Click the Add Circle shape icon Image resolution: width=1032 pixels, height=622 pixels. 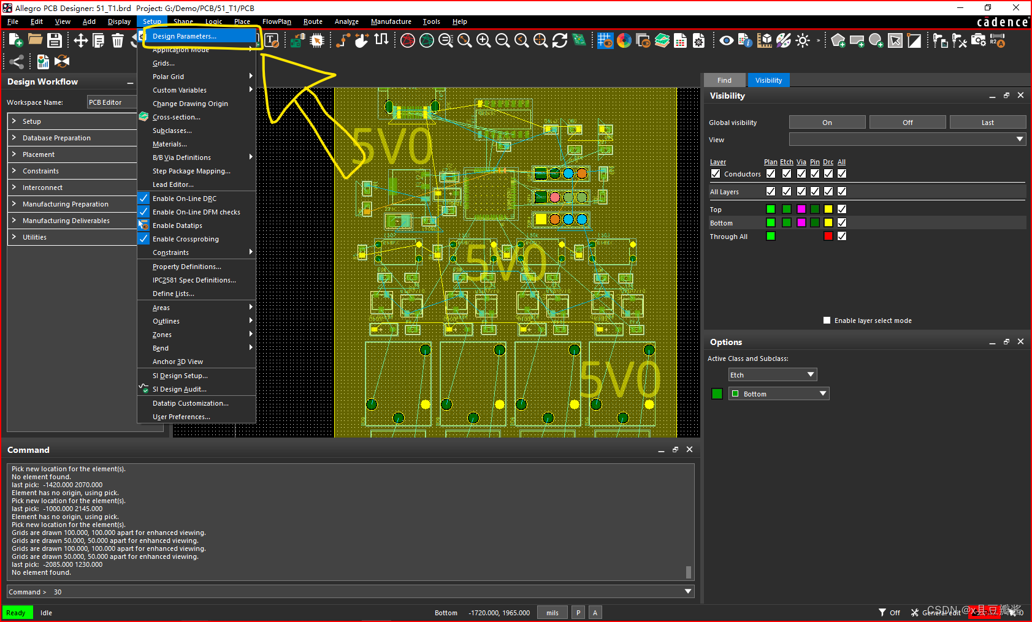[876, 40]
